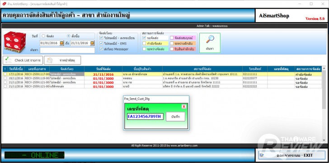Click the red parcel boxes image
Screen dimensions: 329x163
pos(15,42)
